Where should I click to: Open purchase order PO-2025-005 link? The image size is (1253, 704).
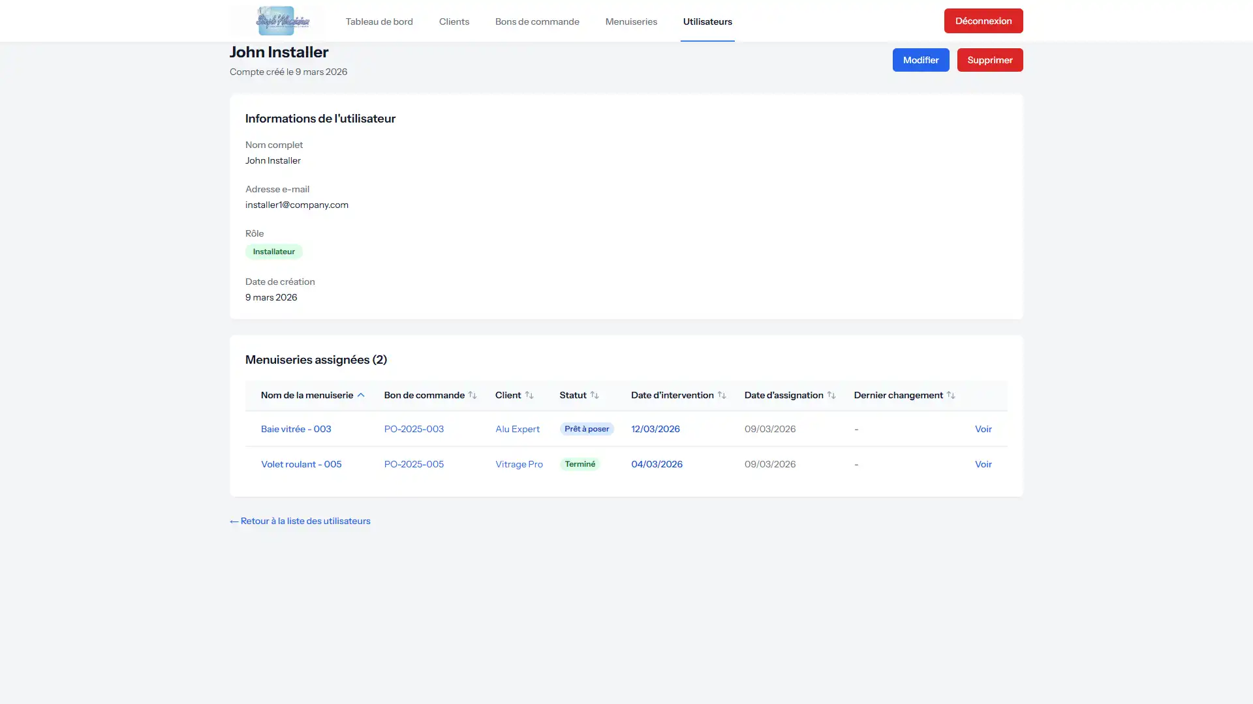414,464
